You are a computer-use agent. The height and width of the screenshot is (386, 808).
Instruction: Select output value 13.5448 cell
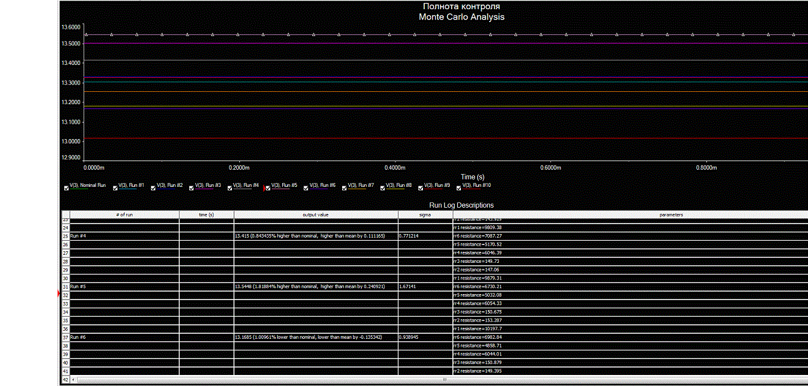tap(316, 287)
